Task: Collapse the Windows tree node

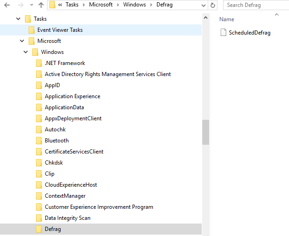Action: click(25, 52)
